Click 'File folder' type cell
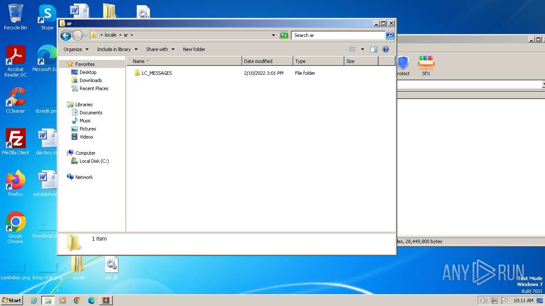 point(305,73)
